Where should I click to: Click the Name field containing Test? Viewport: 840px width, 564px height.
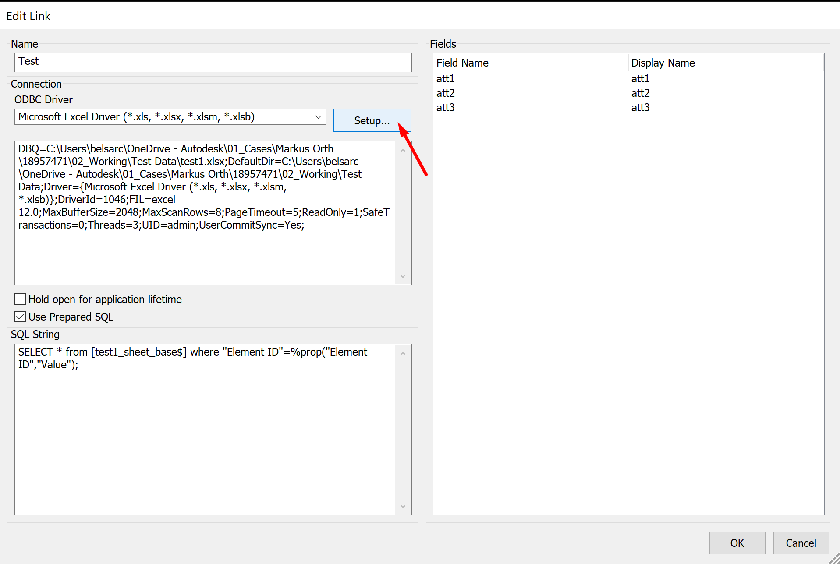tap(213, 62)
